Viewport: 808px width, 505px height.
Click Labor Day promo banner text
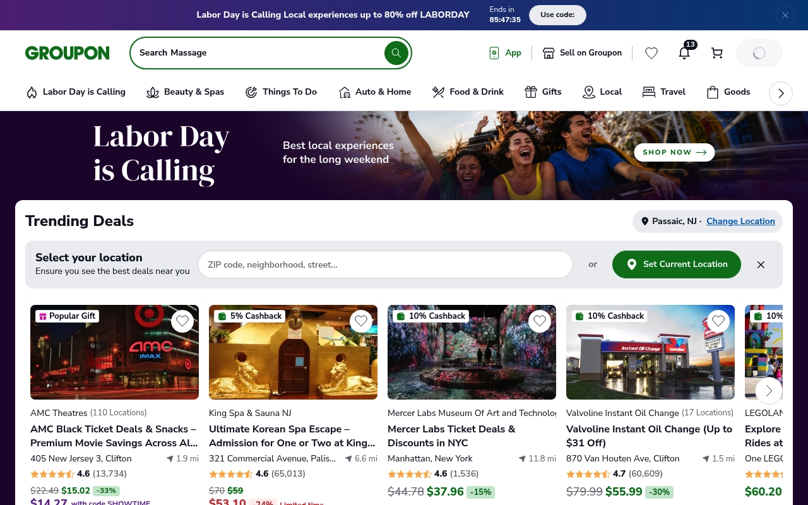[333, 15]
